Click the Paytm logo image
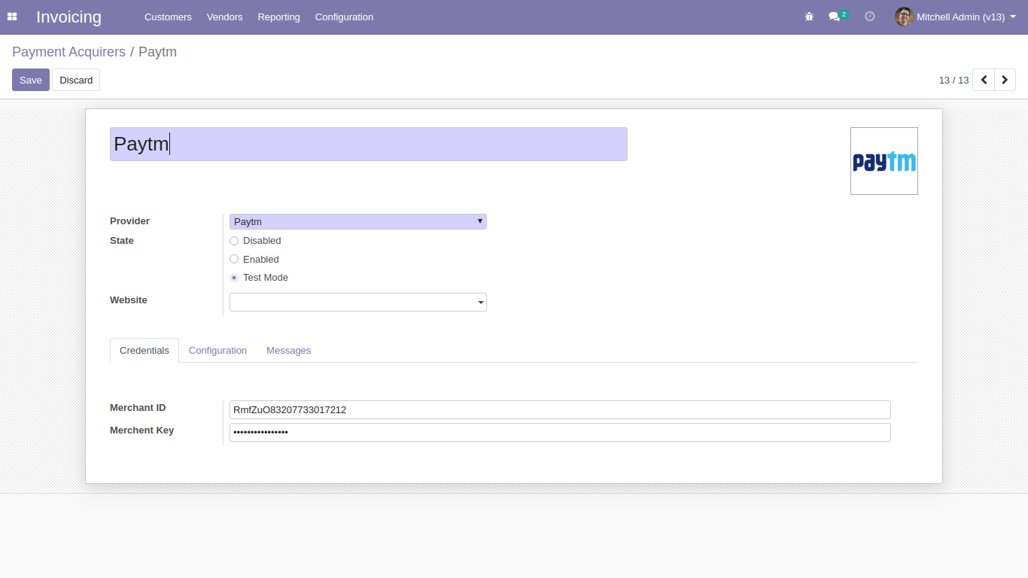 884,161
